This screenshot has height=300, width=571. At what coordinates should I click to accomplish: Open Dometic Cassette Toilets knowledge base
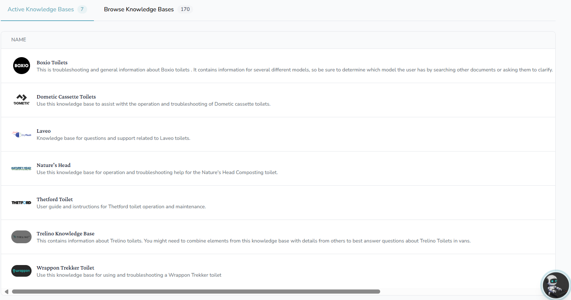coord(66,97)
